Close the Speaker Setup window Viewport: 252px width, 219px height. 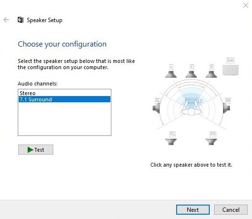(246, 5)
